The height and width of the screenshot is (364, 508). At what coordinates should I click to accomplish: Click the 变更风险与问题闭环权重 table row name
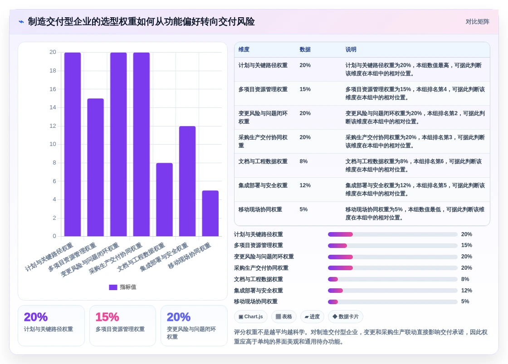(x=263, y=117)
